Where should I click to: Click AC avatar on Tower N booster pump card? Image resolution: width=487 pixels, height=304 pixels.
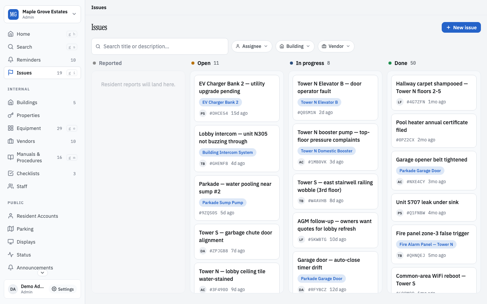(x=301, y=162)
